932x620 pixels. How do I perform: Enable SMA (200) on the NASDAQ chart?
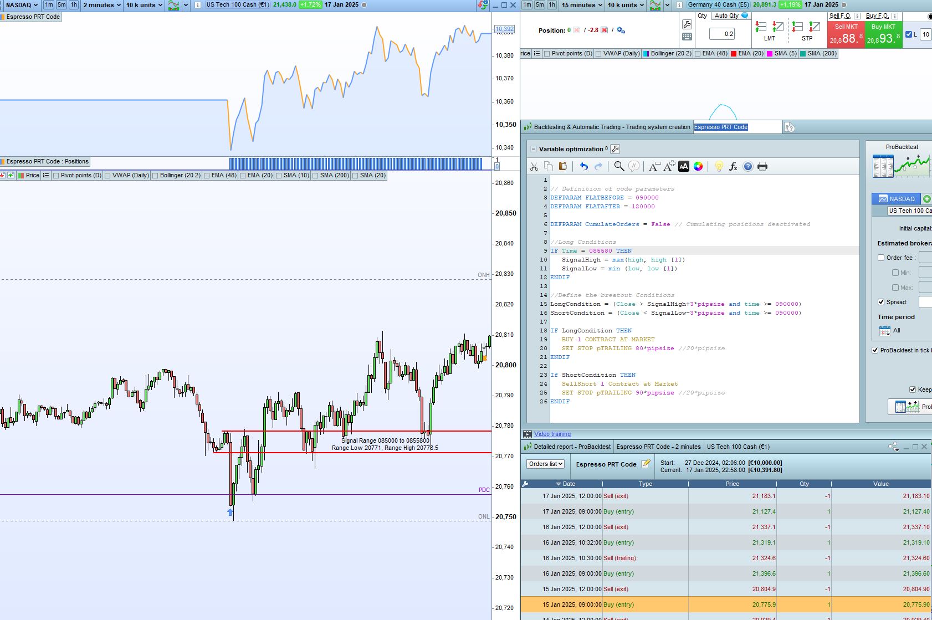coord(315,176)
